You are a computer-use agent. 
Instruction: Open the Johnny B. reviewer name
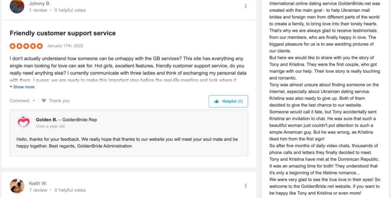40,3
